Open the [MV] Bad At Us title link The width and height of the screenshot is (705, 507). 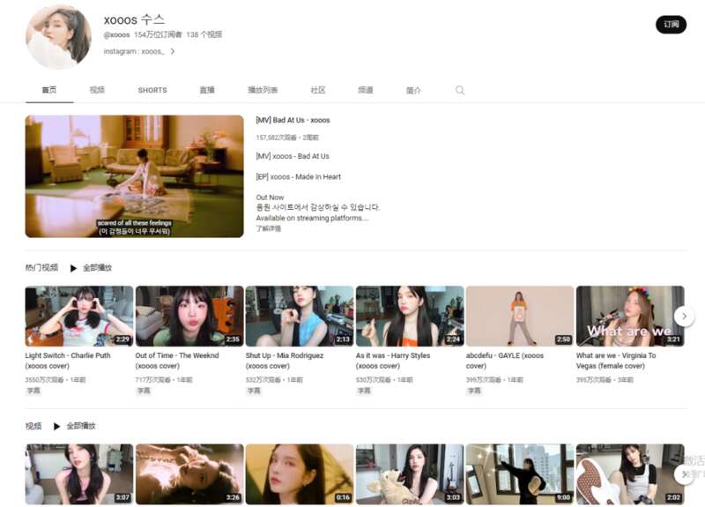tap(293, 120)
